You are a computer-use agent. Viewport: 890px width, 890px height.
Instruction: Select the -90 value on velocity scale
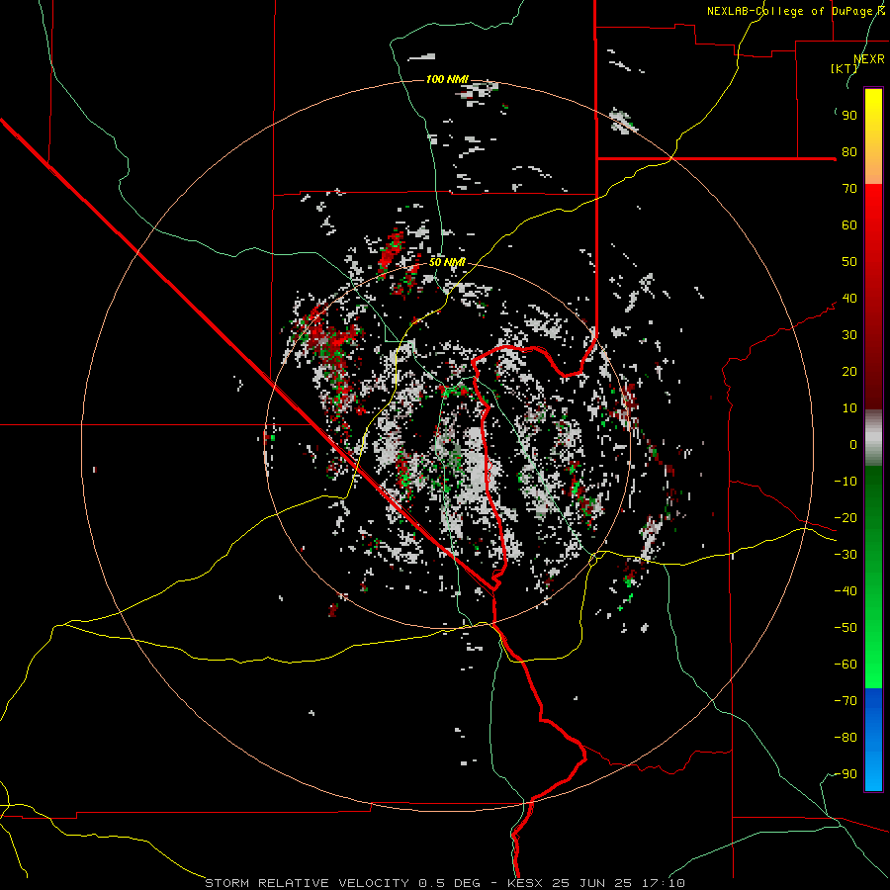click(845, 774)
